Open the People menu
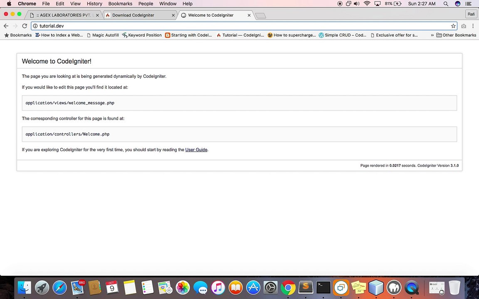Viewport: 479px width, 299px height. [x=146, y=4]
